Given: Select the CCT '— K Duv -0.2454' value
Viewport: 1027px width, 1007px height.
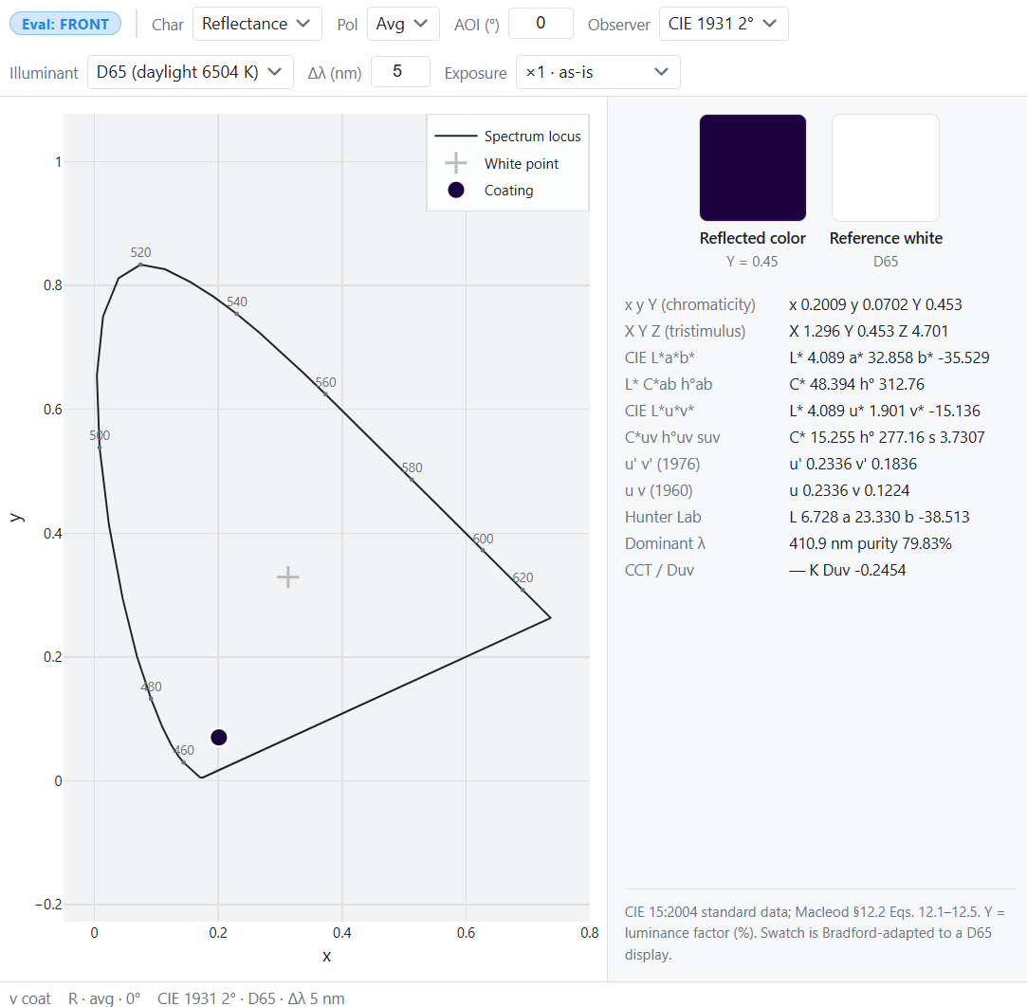Looking at the screenshot, I should coord(847,570).
